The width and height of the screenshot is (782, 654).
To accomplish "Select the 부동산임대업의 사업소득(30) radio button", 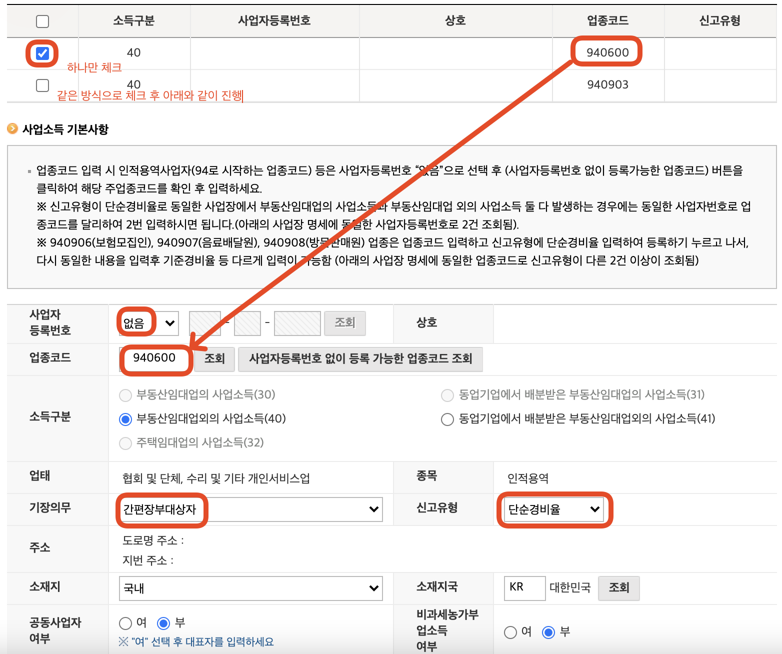I will (125, 395).
